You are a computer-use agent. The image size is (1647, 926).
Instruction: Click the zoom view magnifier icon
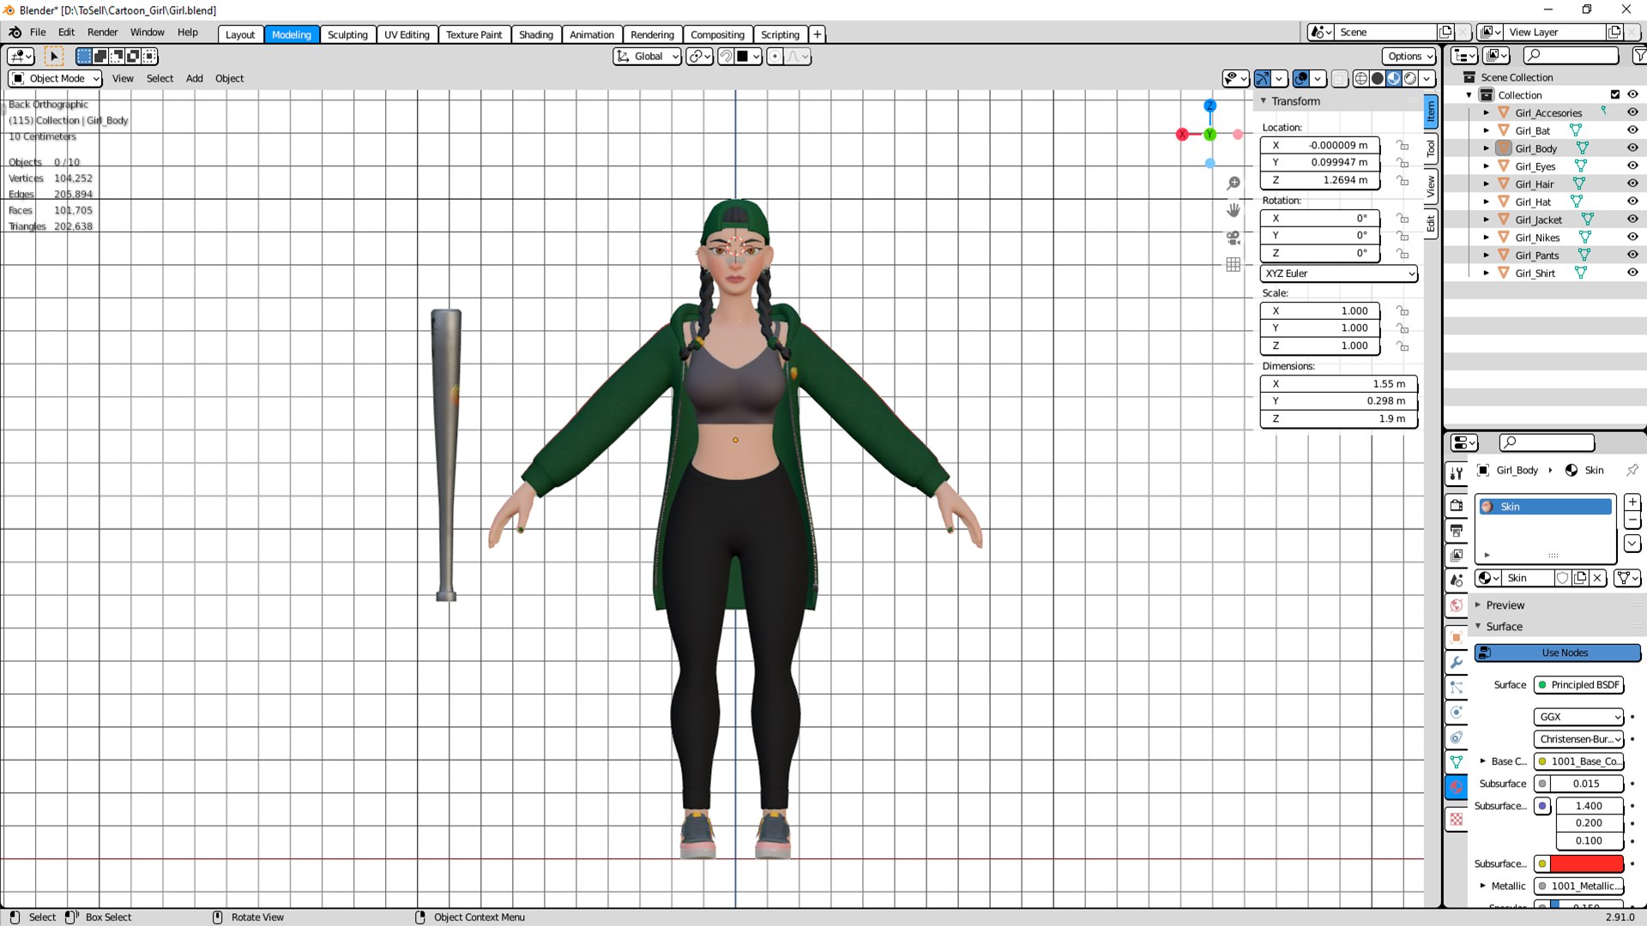[1233, 183]
